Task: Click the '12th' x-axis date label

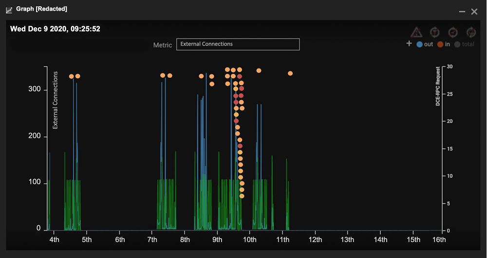Action: pyautogui.click(x=316, y=240)
